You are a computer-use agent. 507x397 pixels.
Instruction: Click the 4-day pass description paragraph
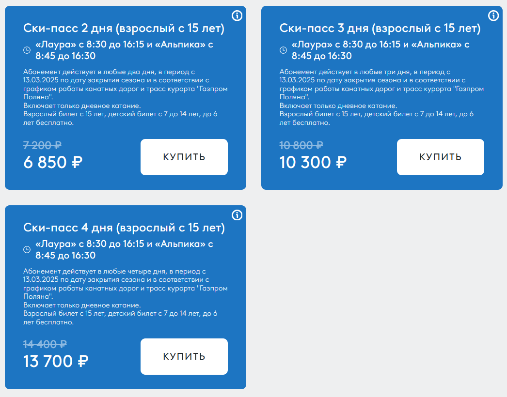pyautogui.click(x=126, y=296)
